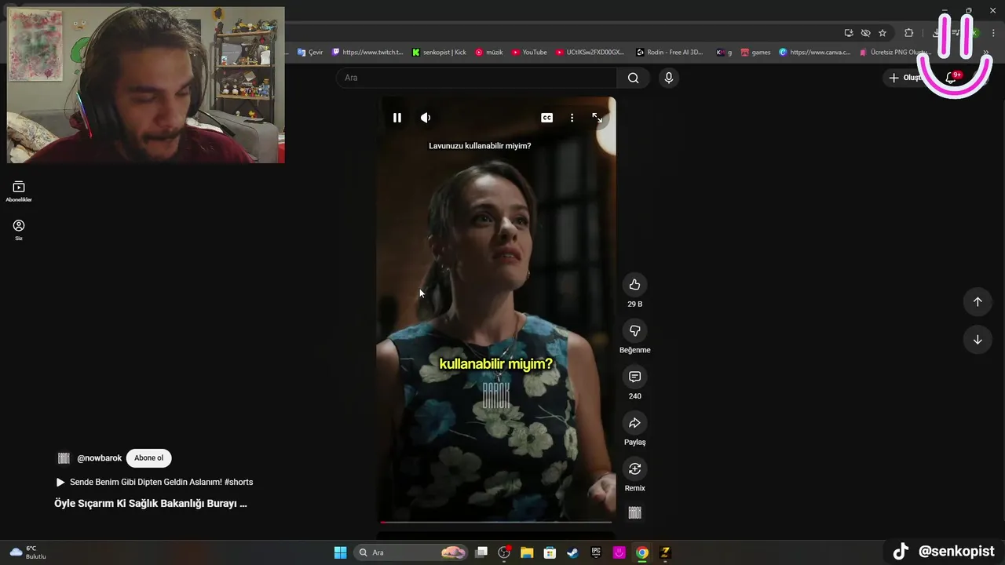The height and width of the screenshot is (565, 1005).
Task: Open the browser extensions puzzle icon
Action: pos(909,33)
